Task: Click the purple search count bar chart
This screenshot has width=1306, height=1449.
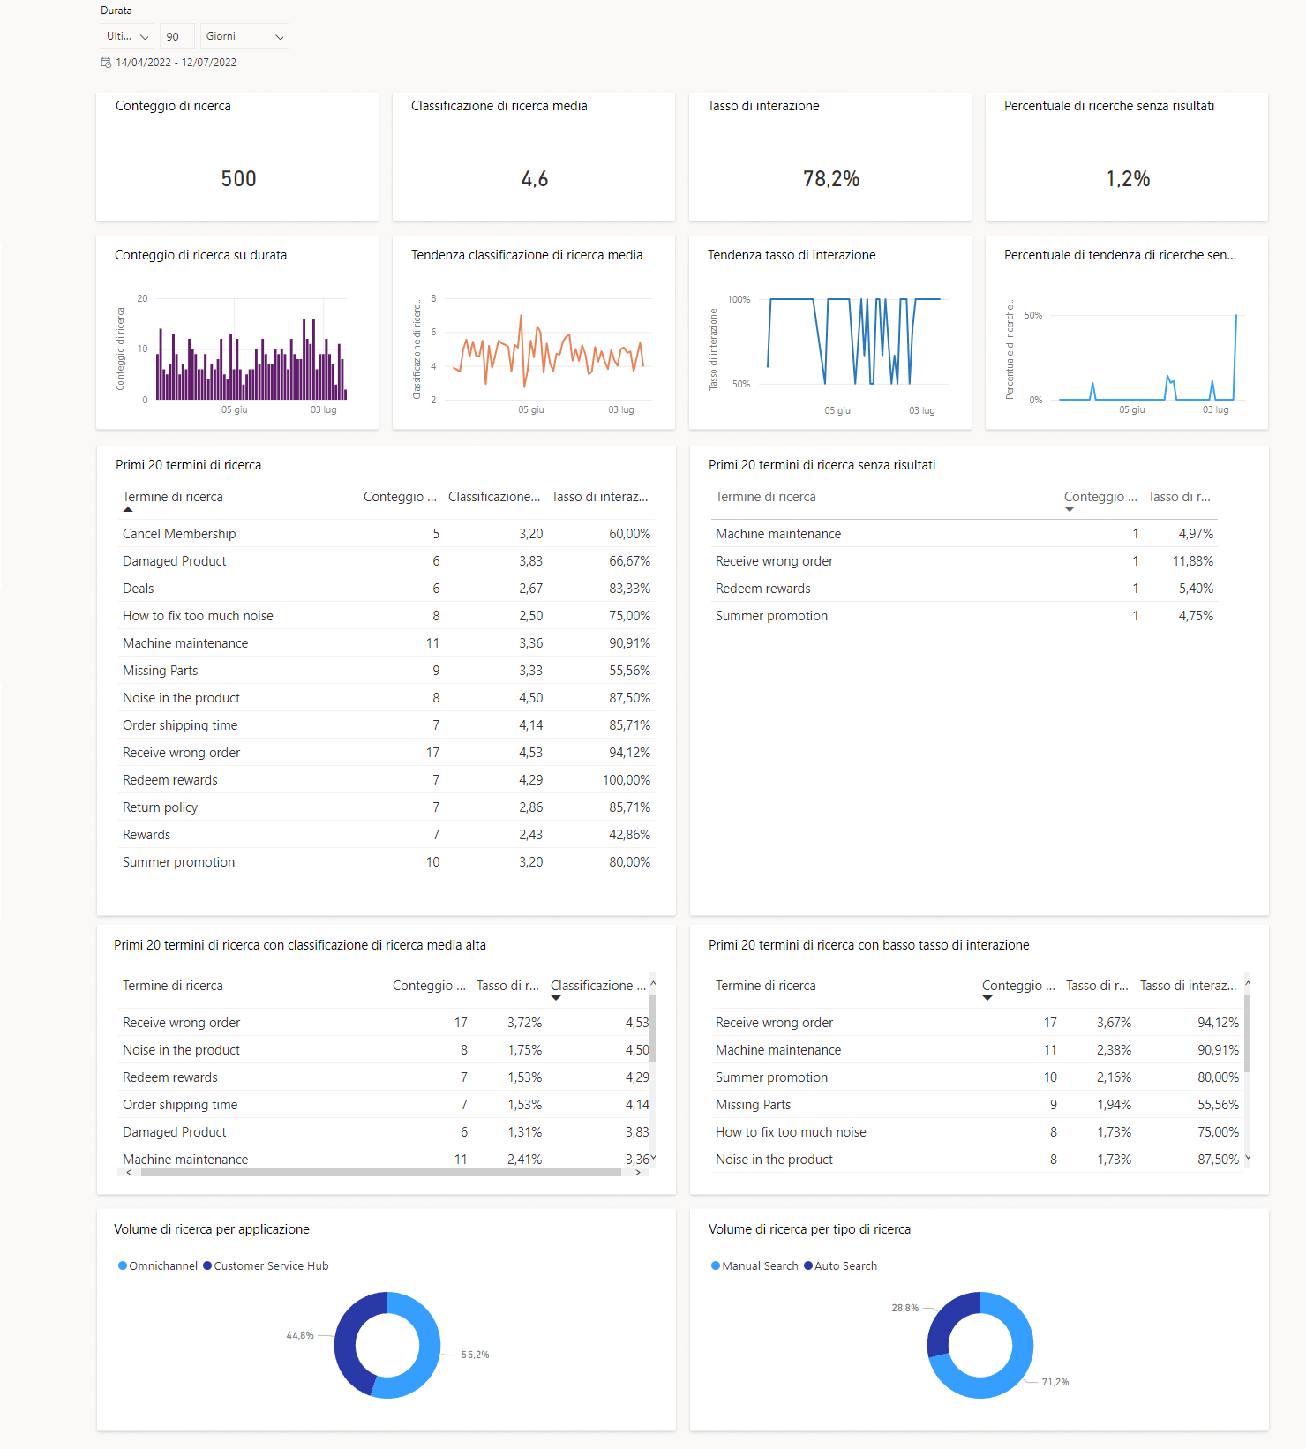Action: pos(251,359)
